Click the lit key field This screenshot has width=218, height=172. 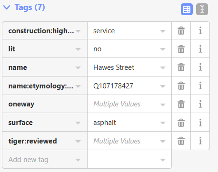(45, 49)
